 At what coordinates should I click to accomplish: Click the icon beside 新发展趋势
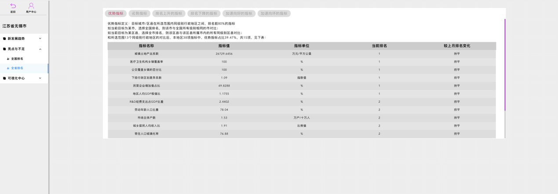coord(4,38)
